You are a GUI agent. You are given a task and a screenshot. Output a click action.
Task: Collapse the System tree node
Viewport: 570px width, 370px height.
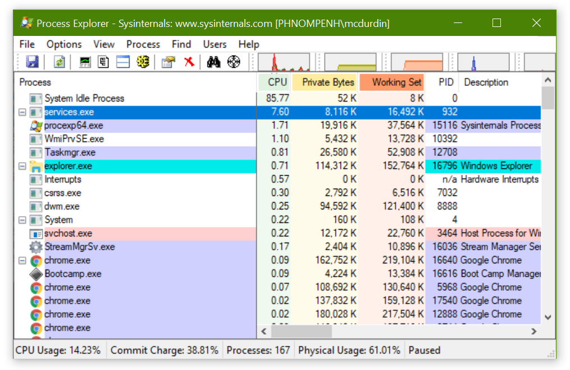point(22,220)
